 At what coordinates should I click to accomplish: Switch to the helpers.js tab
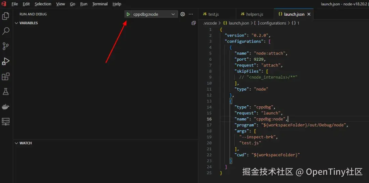(x=255, y=14)
